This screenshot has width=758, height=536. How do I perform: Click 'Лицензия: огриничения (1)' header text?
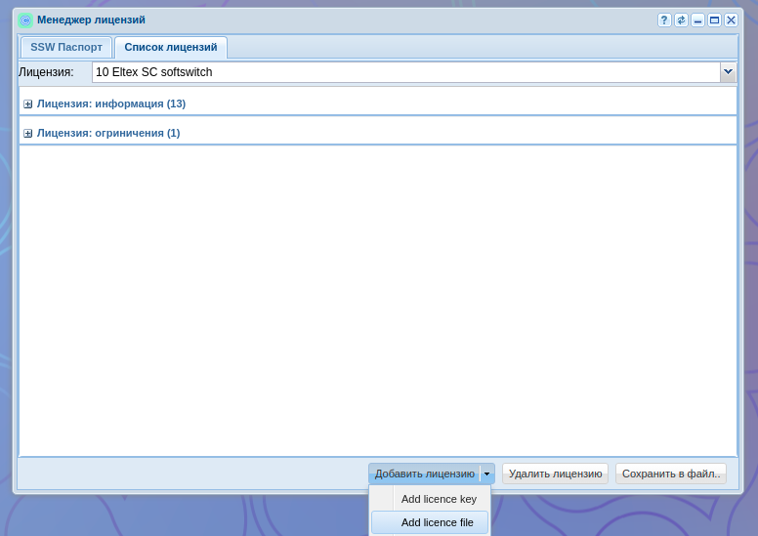[x=108, y=134]
